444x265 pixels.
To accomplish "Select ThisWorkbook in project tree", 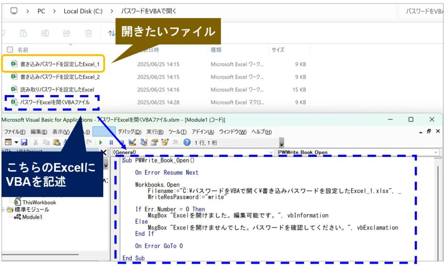I will 39,202.
